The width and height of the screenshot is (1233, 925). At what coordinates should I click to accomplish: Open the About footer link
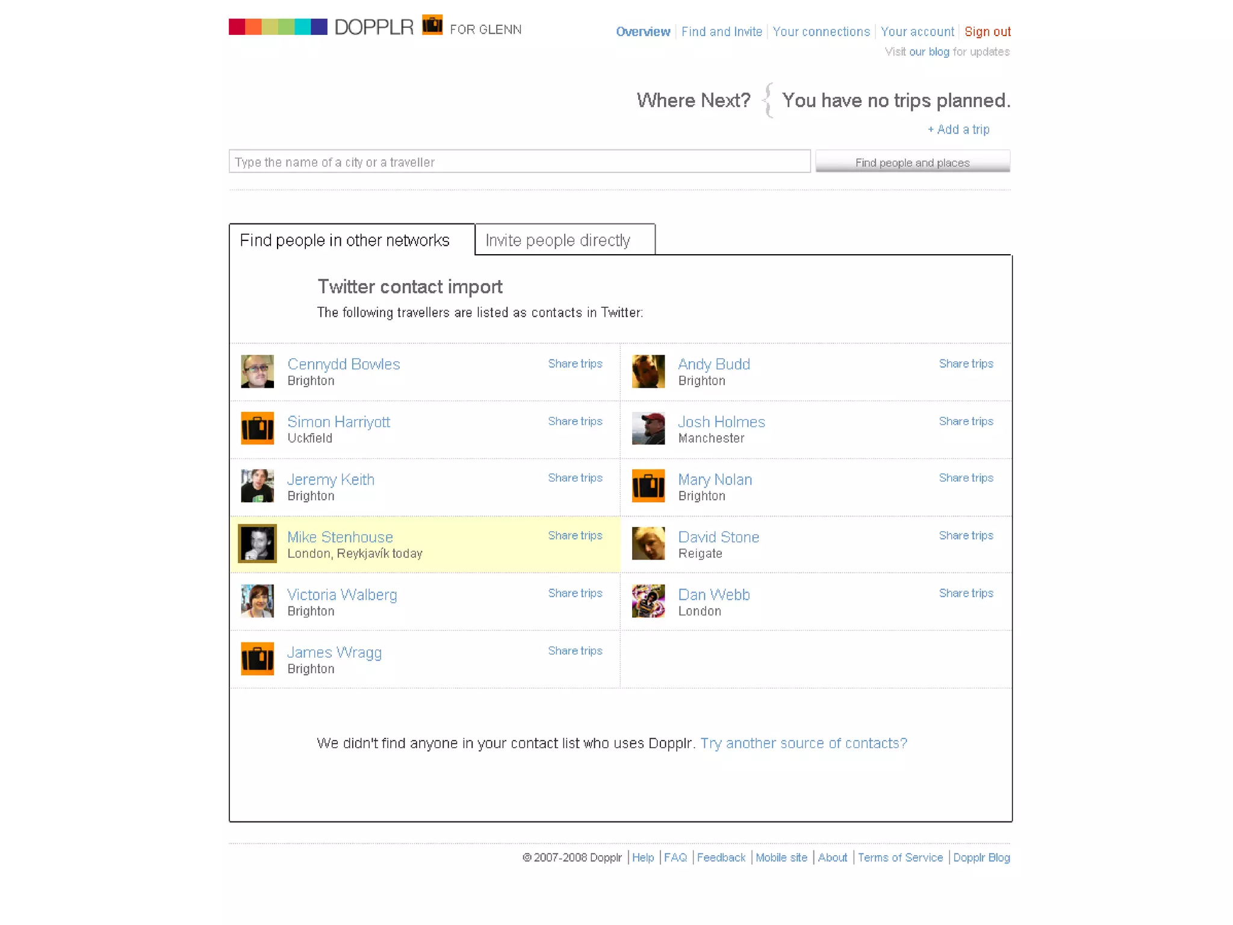coord(832,858)
